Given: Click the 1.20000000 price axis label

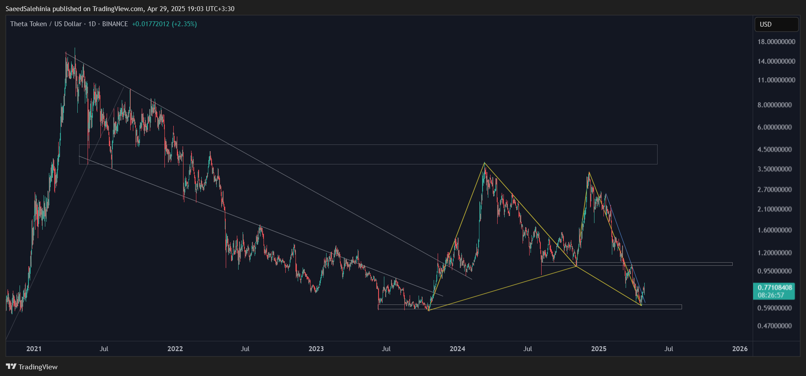Looking at the screenshot, I should click(x=774, y=252).
